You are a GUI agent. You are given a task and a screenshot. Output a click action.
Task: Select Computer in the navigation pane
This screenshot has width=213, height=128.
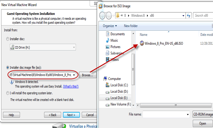point(114,78)
